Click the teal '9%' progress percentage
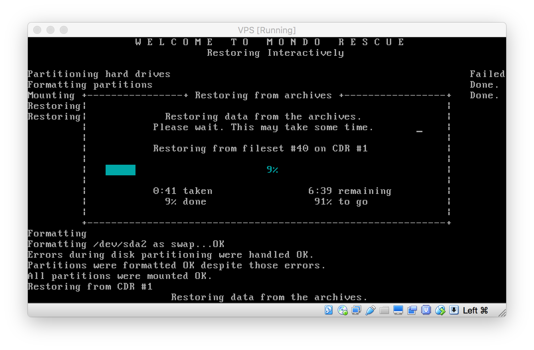 (x=272, y=170)
